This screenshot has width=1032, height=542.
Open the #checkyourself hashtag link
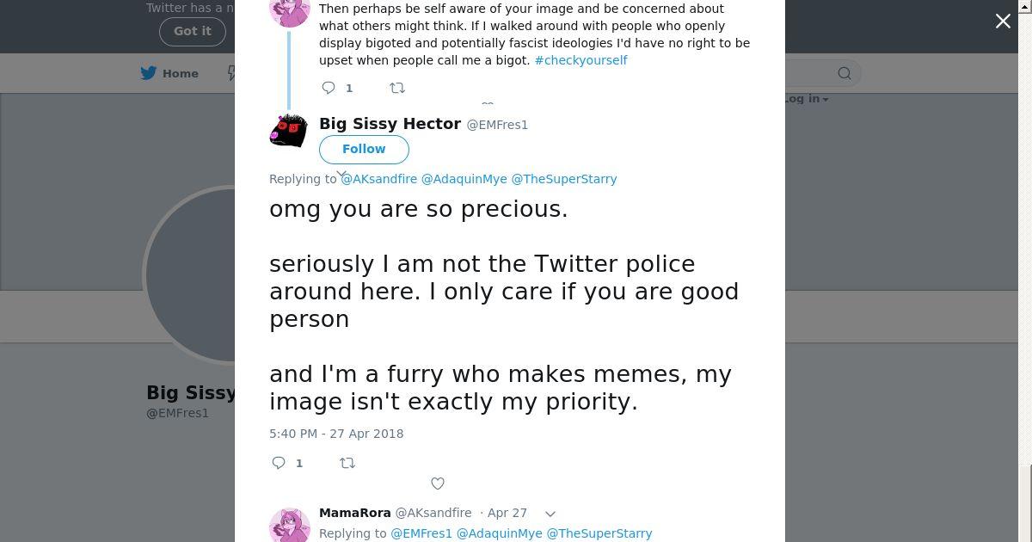pyautogui.click(x=580, y=60)
